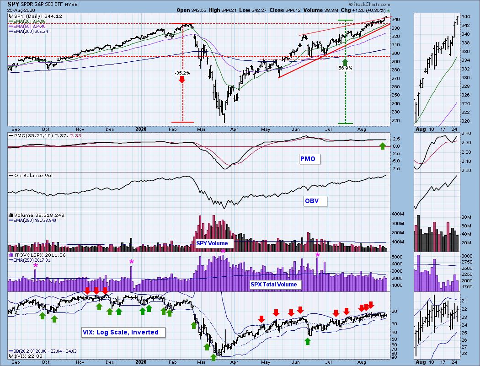
Task: Click the SPY (Daily) 344.12 legend entry
Action: pyautogui.click(x=36, y=16)
